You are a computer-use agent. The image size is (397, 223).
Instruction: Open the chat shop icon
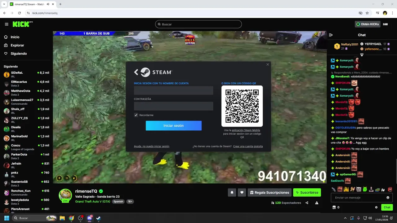(x=334, y=207)
